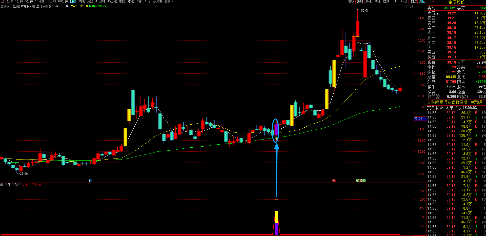Click the 委比 -45.11% value
Viewport: 486px width, 236px height.
450,8
